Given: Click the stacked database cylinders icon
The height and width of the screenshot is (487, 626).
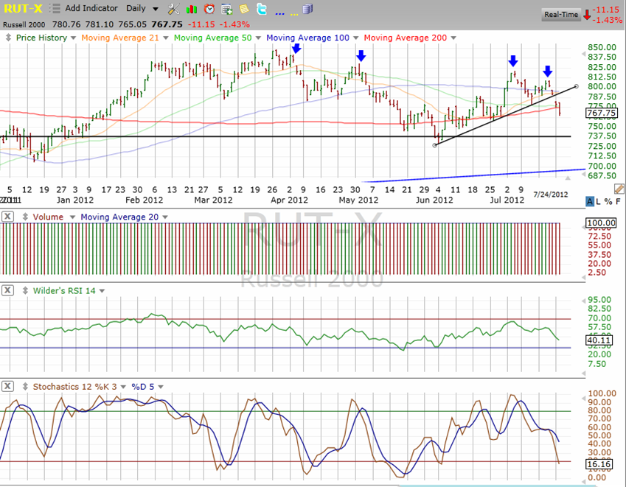Looking at the screenshot, I should 307,9.
